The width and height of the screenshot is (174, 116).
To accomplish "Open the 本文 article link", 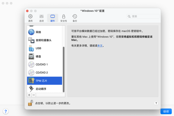I will click(x=100, y=46).
